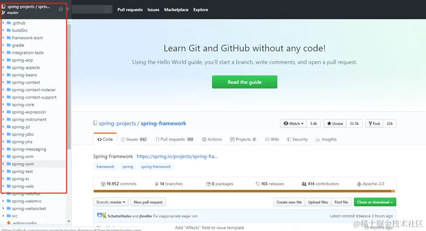Screen dimensions: 426x231
Task: Click the license scale icon near Apache-2.0
Action: 359,184
